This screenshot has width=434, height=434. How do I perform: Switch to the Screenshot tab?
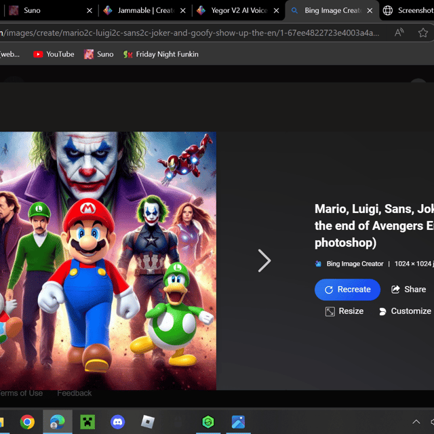pos(407,11)
